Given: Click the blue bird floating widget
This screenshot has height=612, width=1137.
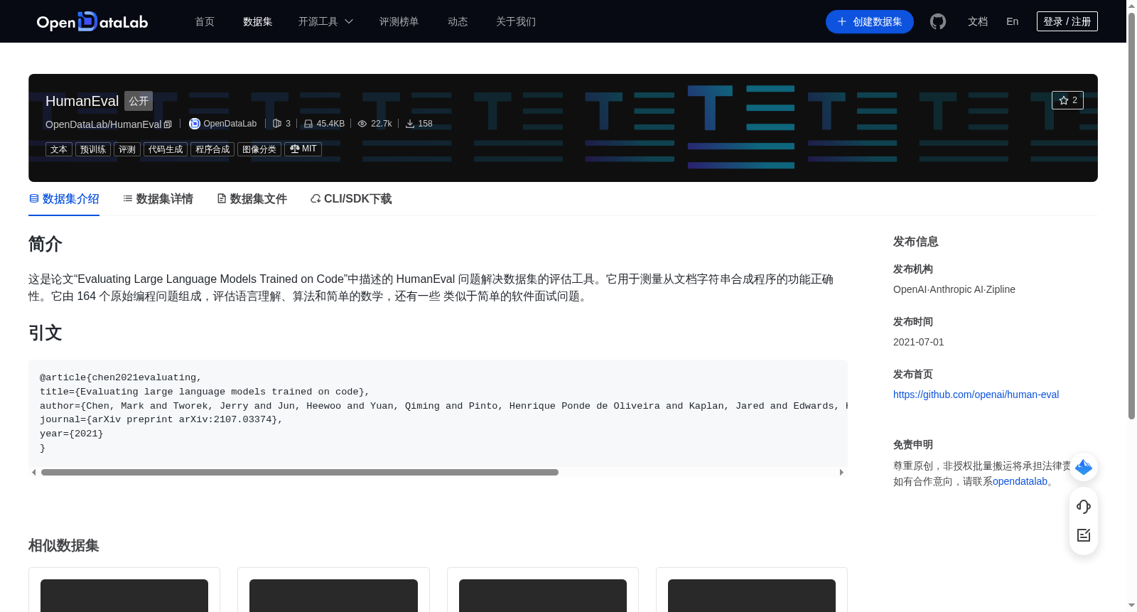Looking at the screenshot, I should pos(1084,467).
